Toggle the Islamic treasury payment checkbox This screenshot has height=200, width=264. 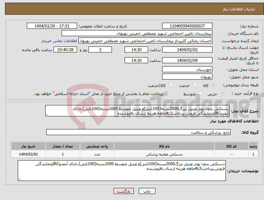pos(168,93)
